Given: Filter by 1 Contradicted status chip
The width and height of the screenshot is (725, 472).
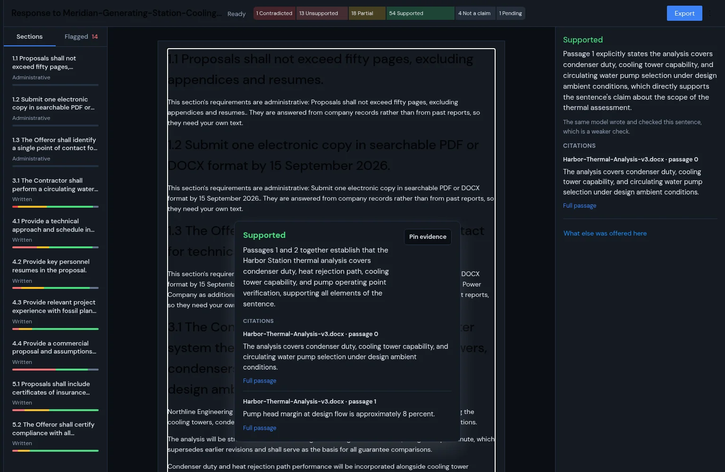Looking at the screenshot, I should click(x=274, y=13).
